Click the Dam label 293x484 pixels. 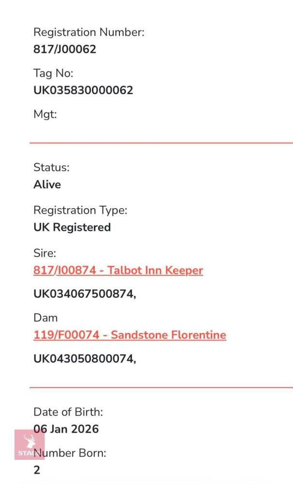pyautogui.click(x=45, y=318)
